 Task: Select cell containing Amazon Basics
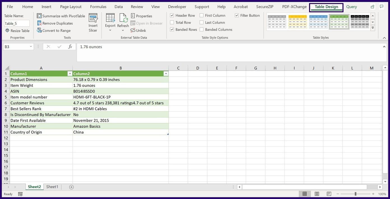[120, 126]
